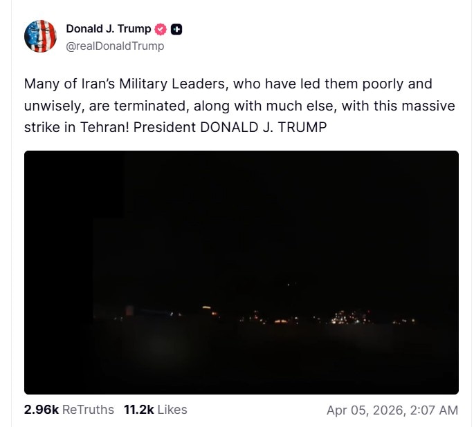Click the word ReTruths below the video
The image size is (474, 427).
click(88, 410)
